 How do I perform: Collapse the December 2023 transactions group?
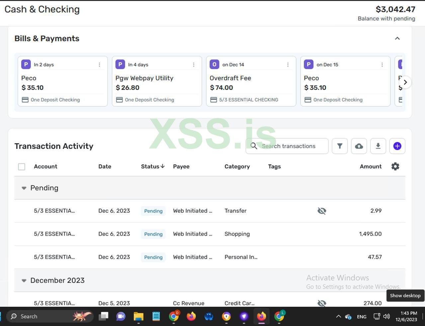24,281
